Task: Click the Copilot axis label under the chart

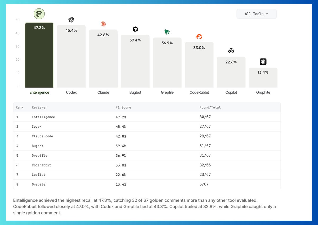Action: (x=231, y=92)
